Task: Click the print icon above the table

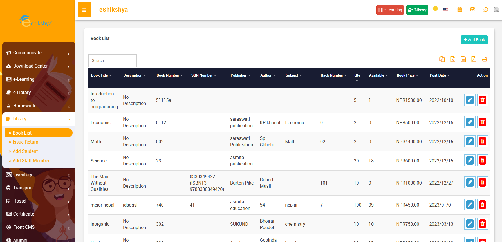Action: tap(485, 59)
